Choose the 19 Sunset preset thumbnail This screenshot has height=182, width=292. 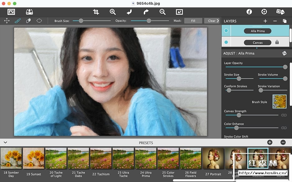coord(34,158)
